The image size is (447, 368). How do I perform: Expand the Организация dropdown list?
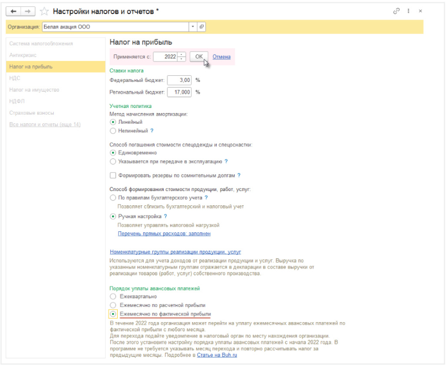click(193, 27)
